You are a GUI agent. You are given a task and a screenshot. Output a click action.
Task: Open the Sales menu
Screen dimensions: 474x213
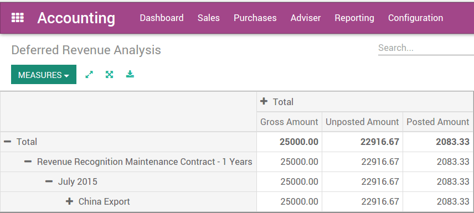coord(209,18)
